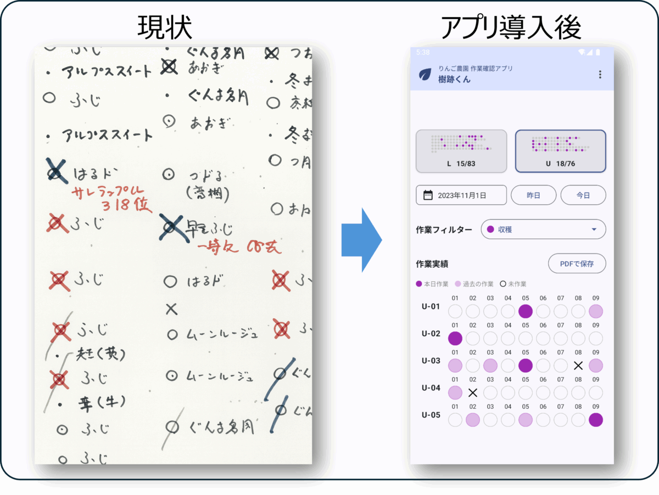The width and height of the screenshot is (659, 495).
Task: Open the 作業フィルター 収穫 combo box
Action: [x=543, y=230]
